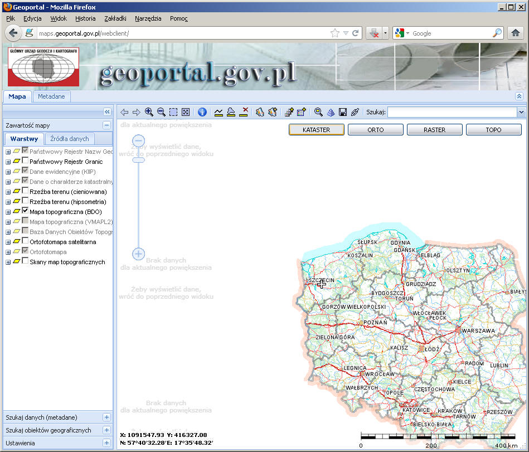The height and width of the screenshot is (452, 529).
Task: Enable Skany map topograficznych layer checkbox
Action: [25, 261]
